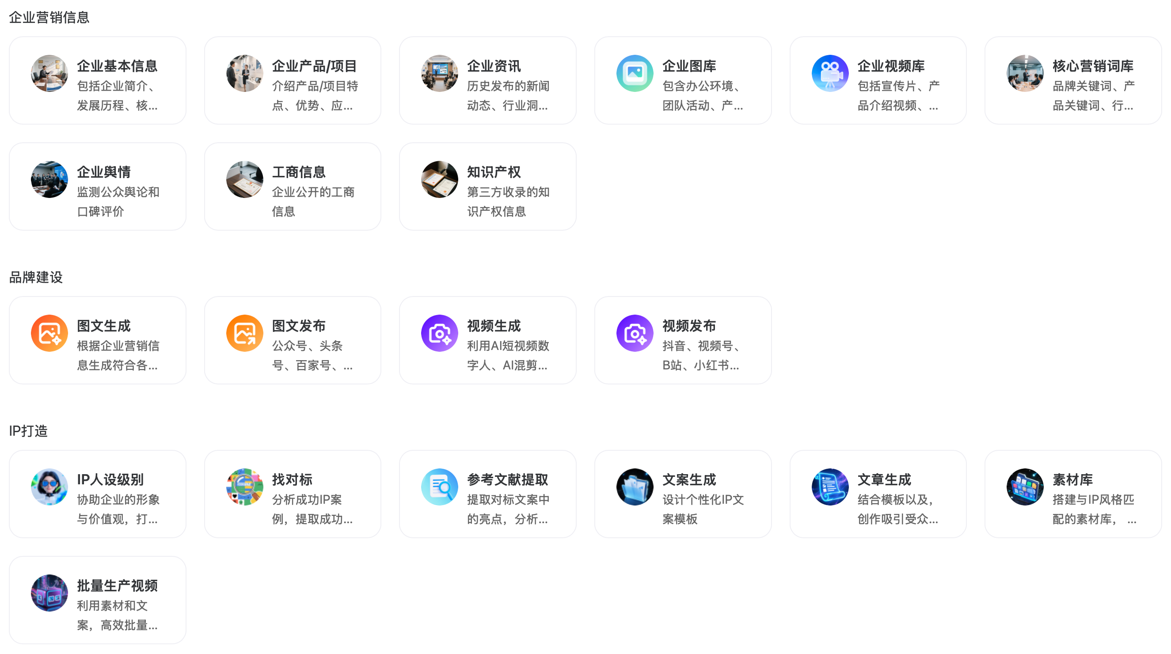
Task: Click the 文章生成 scroll icon
Action: point(829,487)
